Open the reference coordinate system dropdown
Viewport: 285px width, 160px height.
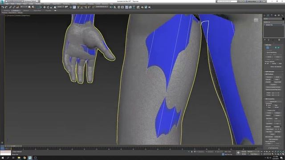[x=61, y=7]
